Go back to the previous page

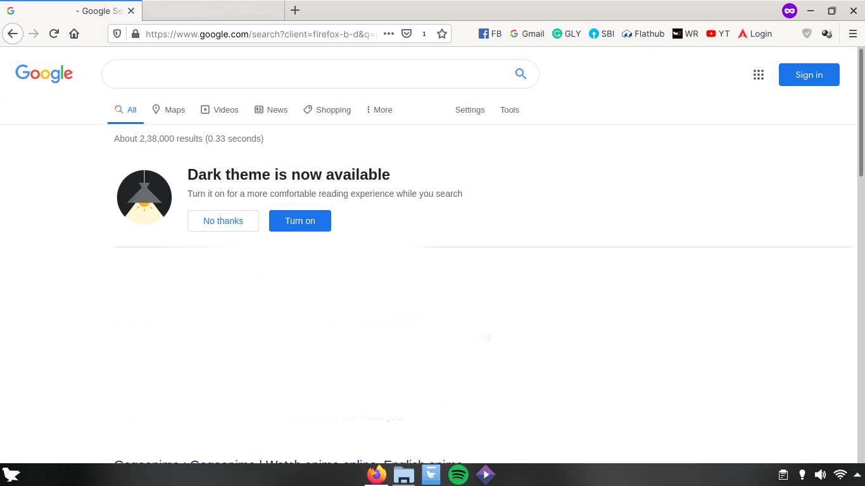pos(13,34)
